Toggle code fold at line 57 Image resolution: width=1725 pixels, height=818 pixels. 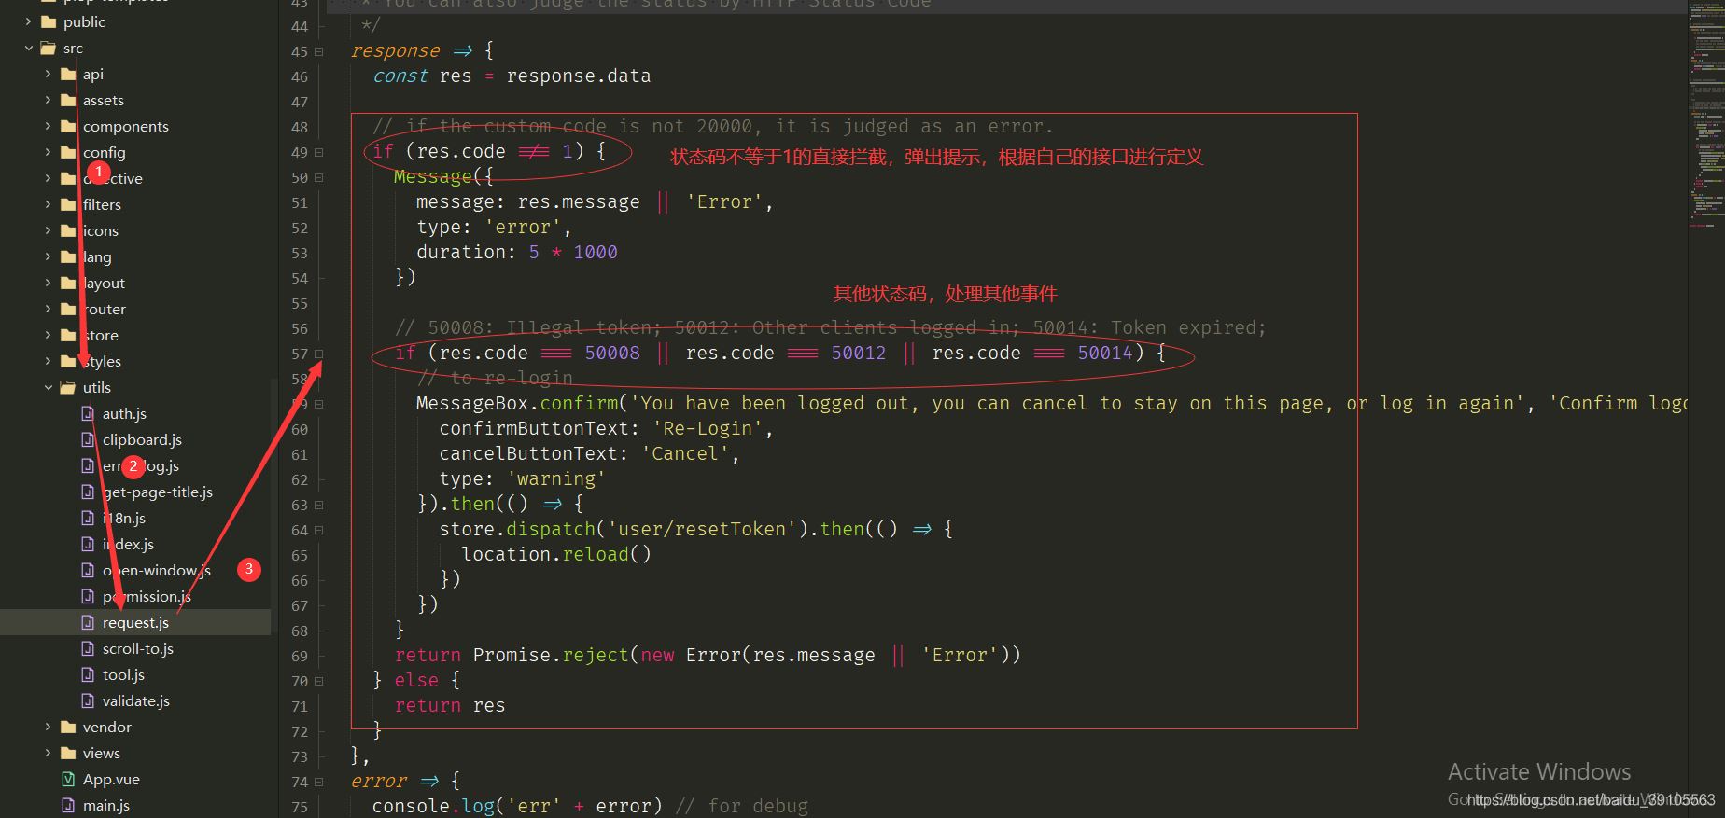click(318, 354)
